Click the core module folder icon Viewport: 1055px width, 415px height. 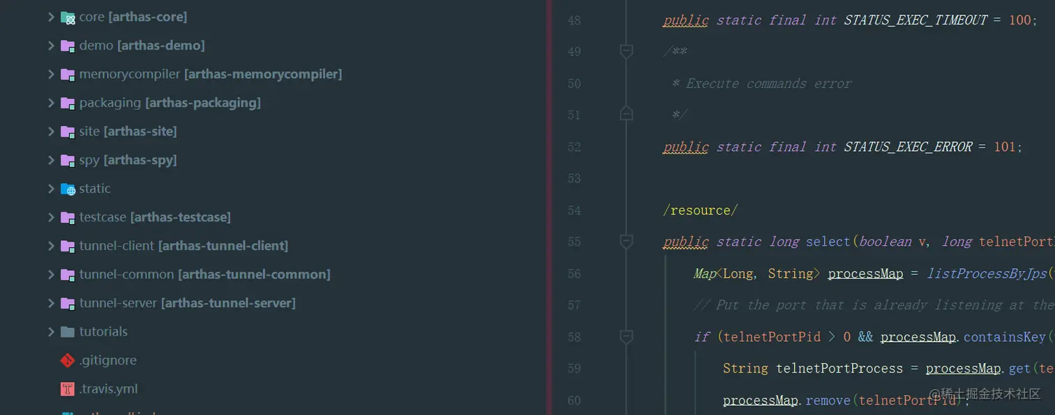click(68, 17)
